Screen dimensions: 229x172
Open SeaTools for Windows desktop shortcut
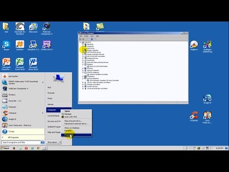coord(20,29)
